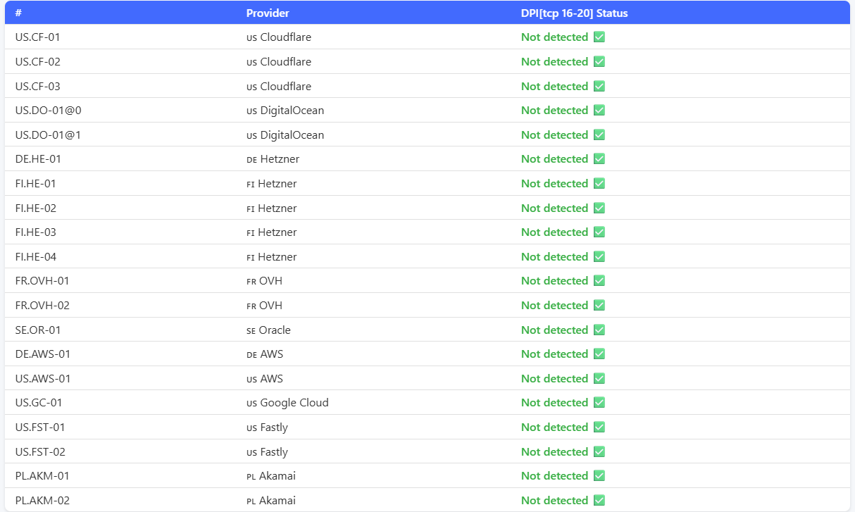The height and width of the screenshot is (512, 855).
Task: Click the 'Provider' column header
Action: (x=268, y=13)
